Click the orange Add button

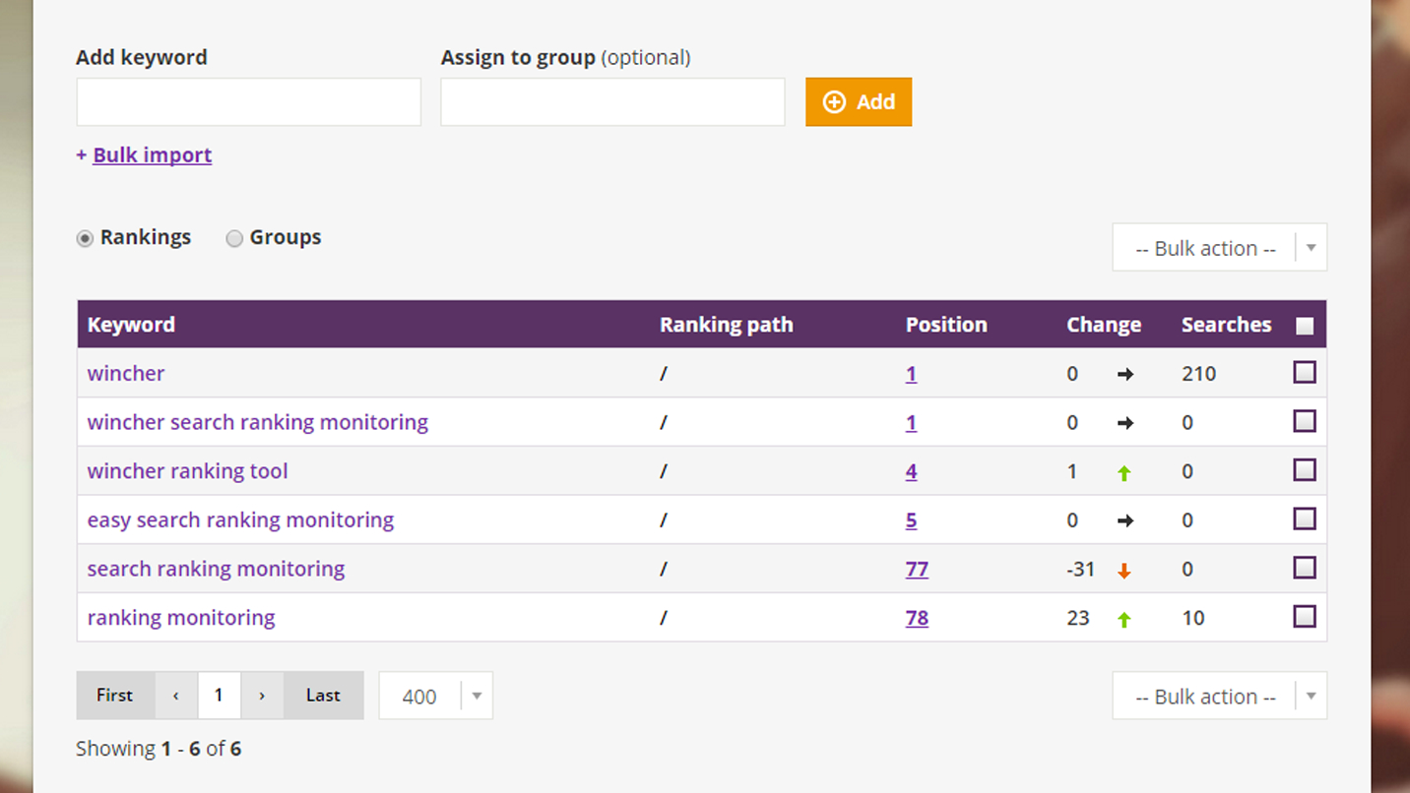(859, 102)
